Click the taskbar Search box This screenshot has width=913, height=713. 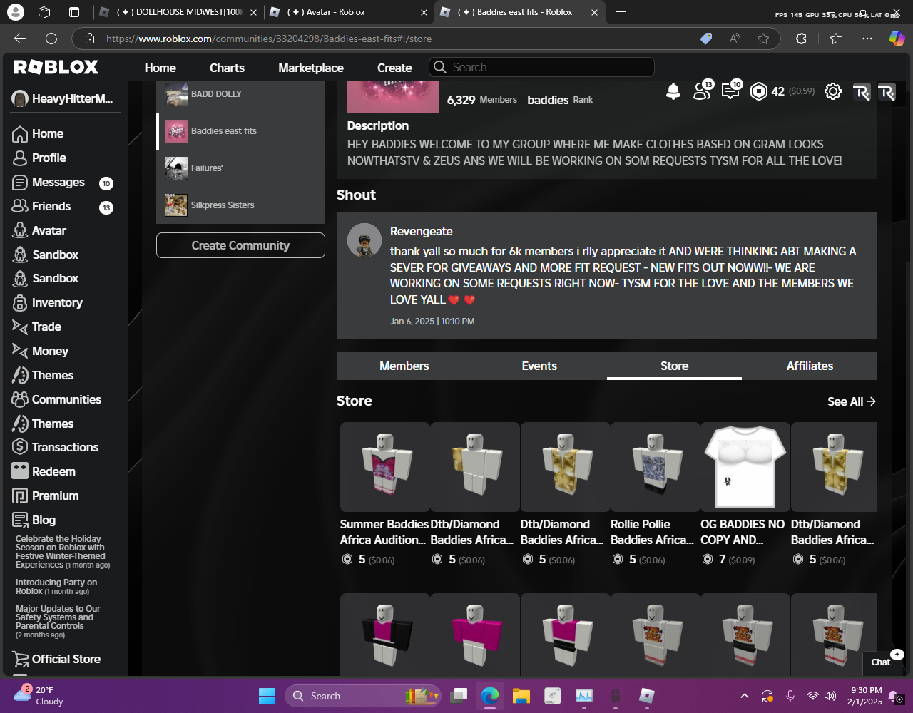[x=364, y=696]
